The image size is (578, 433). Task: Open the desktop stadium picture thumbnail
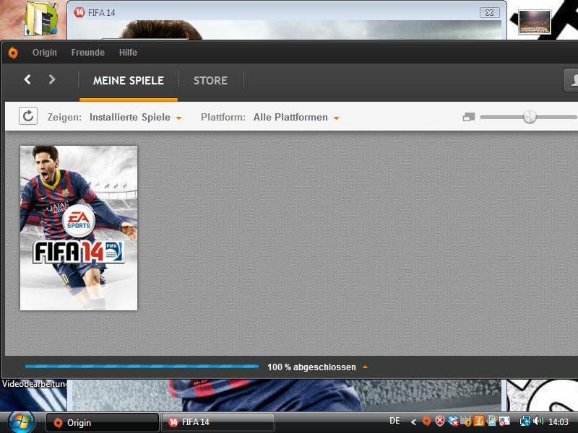pyautogui.click(x=534, y=22)
